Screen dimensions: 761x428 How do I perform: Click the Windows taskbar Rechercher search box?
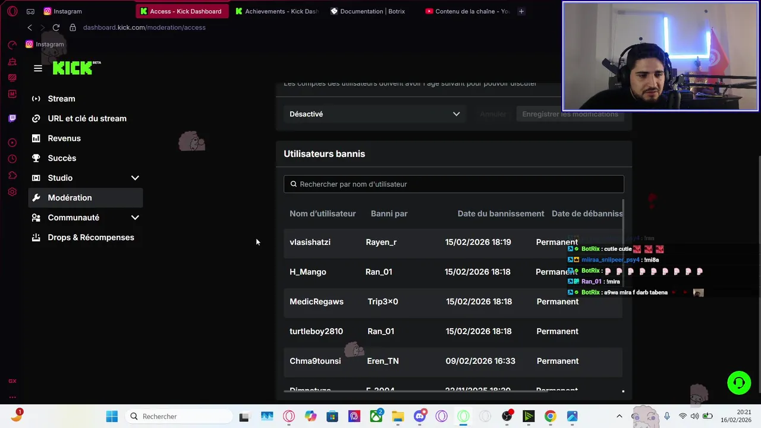pos(179,416)
